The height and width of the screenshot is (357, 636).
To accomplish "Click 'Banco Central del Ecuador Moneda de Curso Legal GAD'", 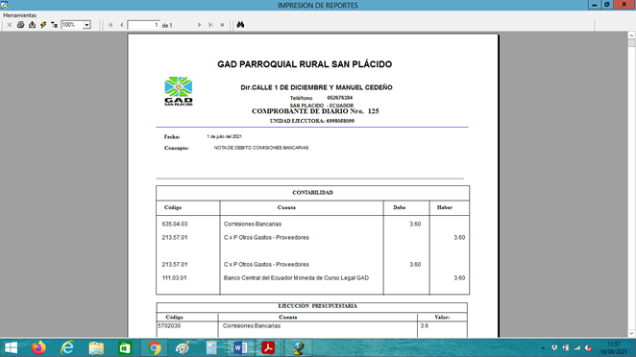I will point(296,278).
